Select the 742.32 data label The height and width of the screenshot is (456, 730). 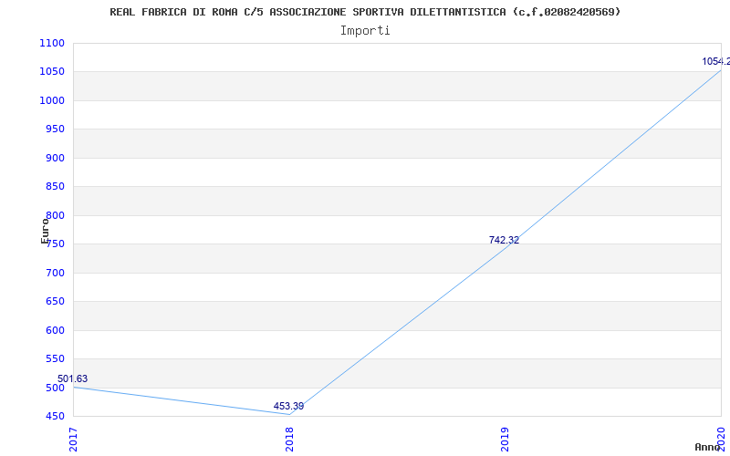[504, 240]
